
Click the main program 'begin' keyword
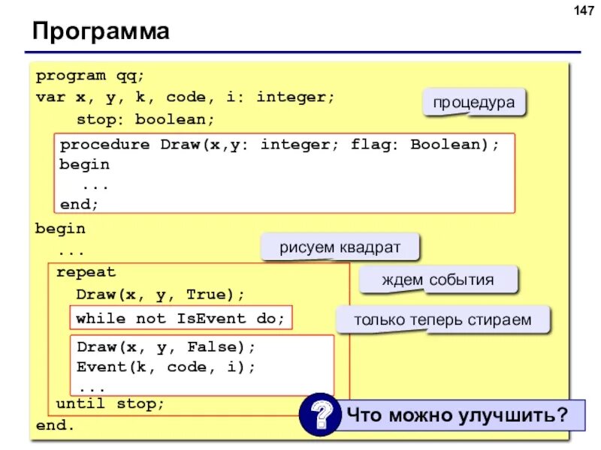pos(60,229)
